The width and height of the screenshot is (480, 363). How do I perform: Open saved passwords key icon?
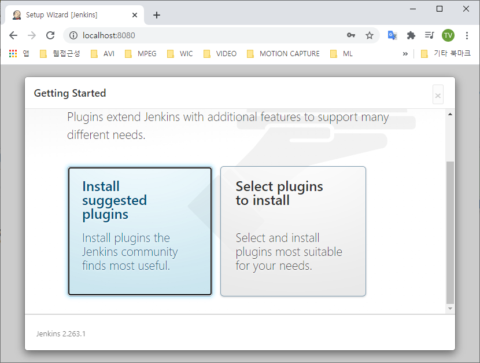tap(351, 35)
